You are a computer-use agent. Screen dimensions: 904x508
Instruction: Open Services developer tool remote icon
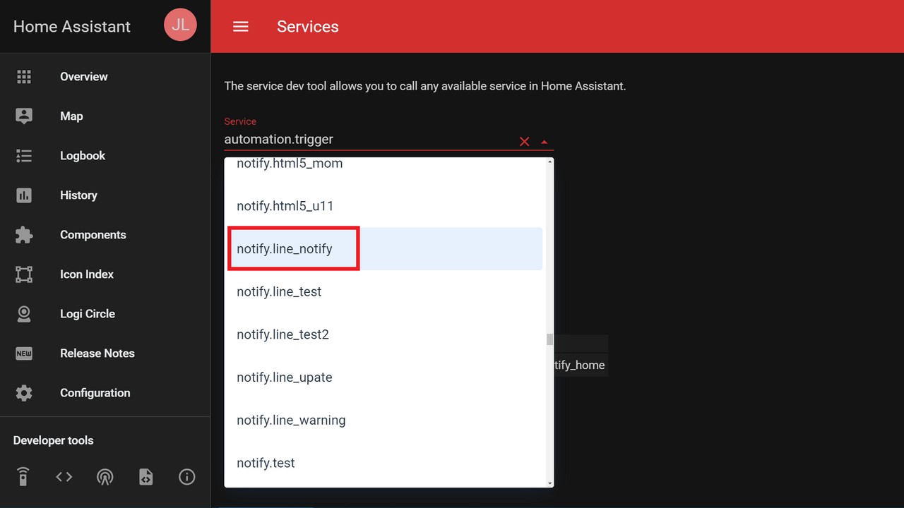pyautogui.click(x=23, y=477)
